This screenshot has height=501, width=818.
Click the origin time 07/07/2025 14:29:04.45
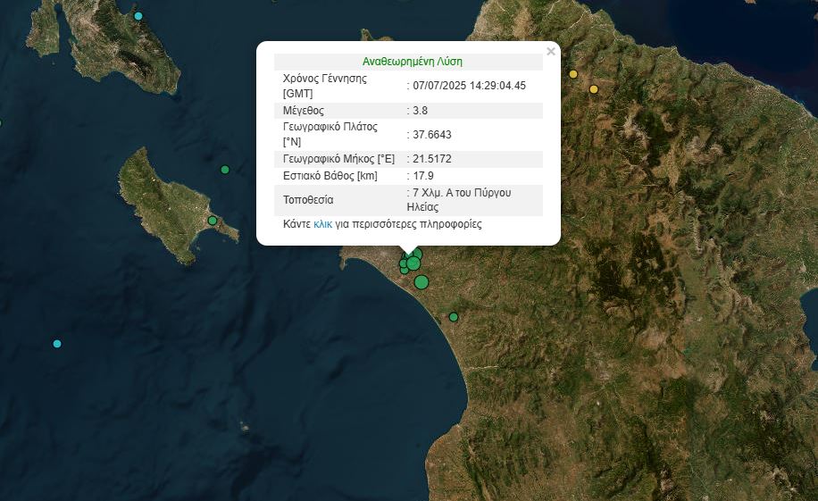coord(469,86)
